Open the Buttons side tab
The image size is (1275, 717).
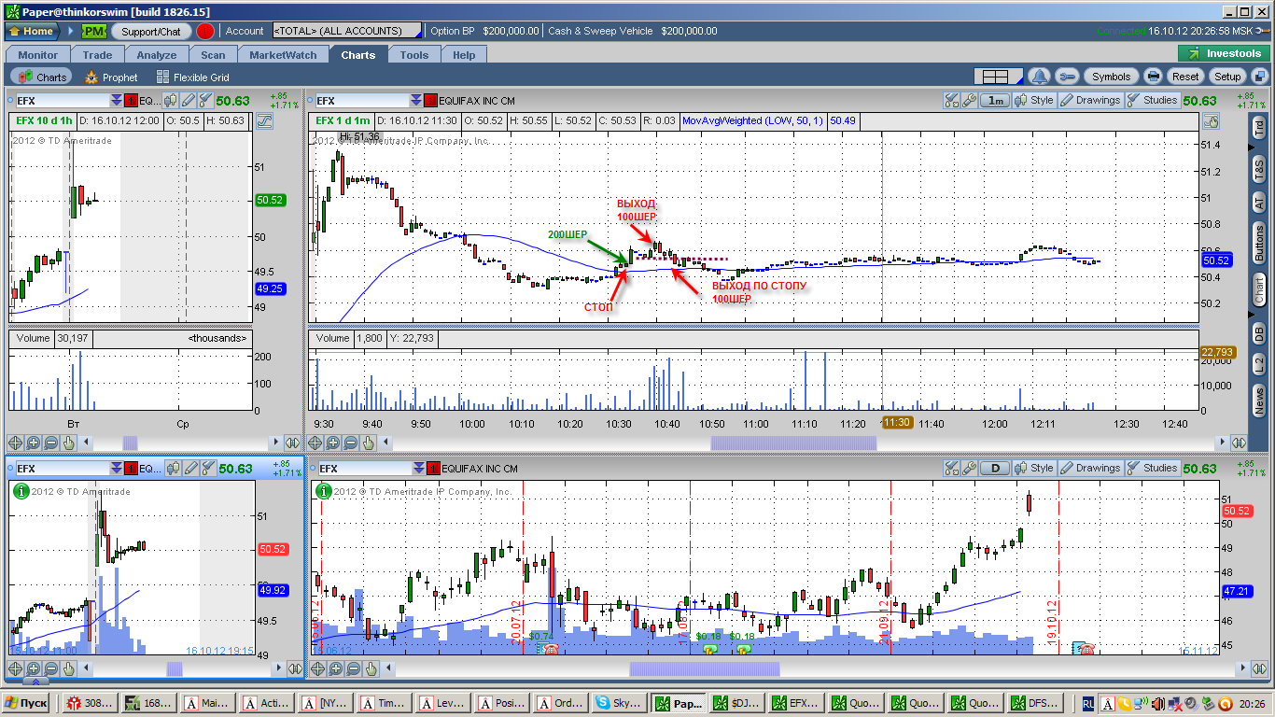point(1259,245)
